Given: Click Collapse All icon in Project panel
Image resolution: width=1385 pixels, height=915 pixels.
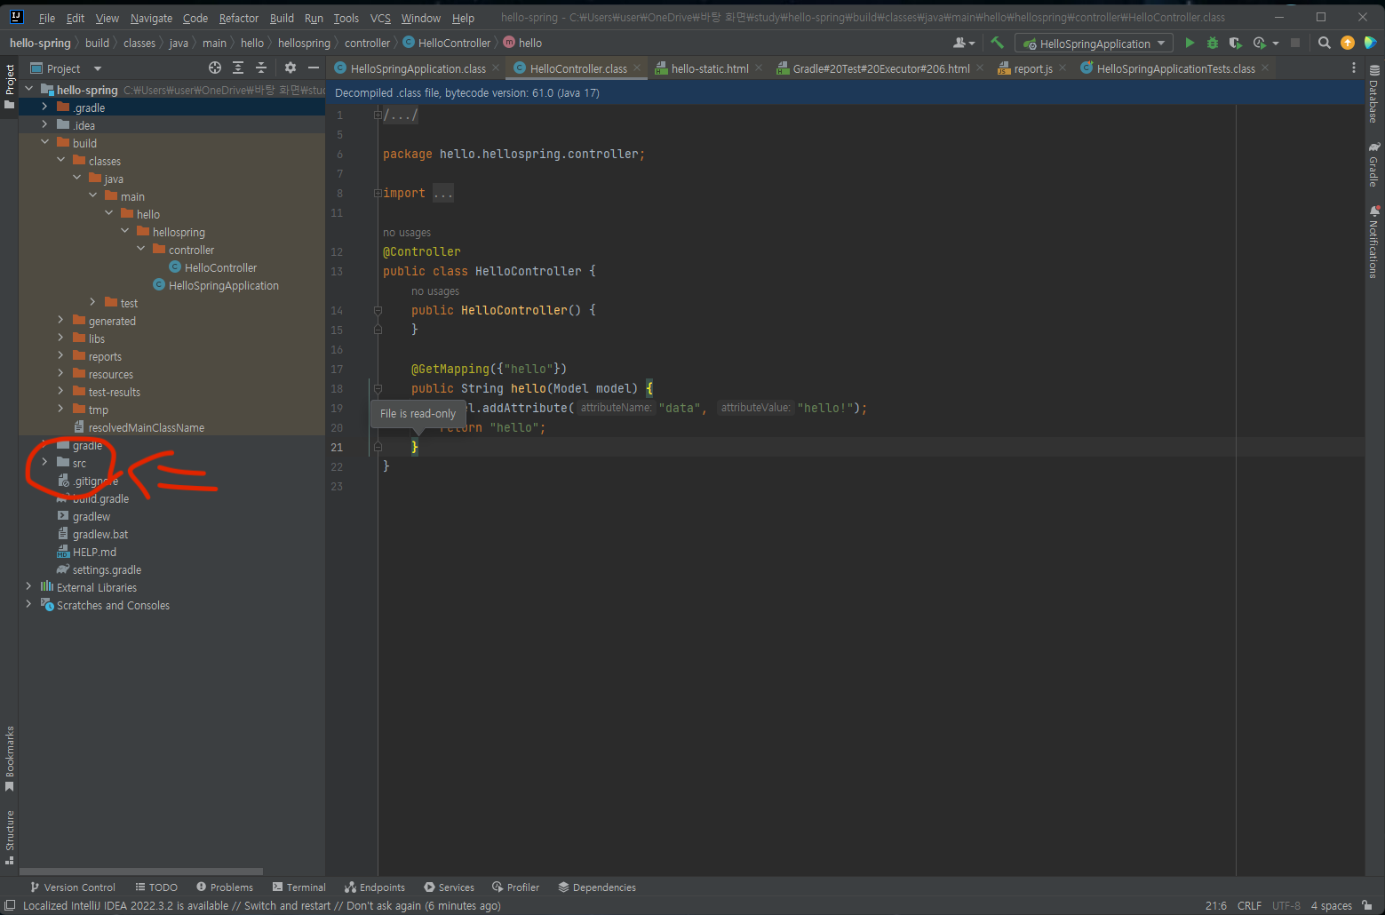Looking at the screenshot, I should (x=261, y=68).
